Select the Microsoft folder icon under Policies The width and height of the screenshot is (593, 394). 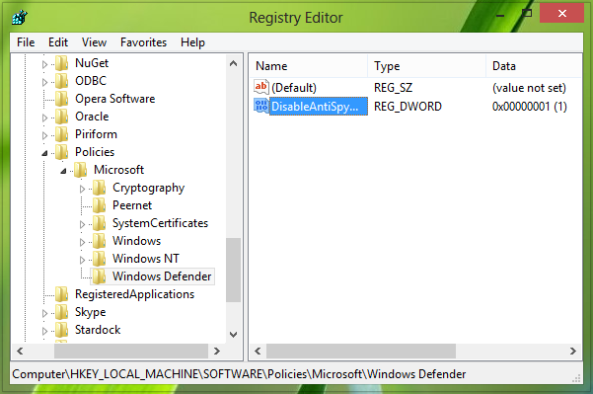click(x=81, y=170)
